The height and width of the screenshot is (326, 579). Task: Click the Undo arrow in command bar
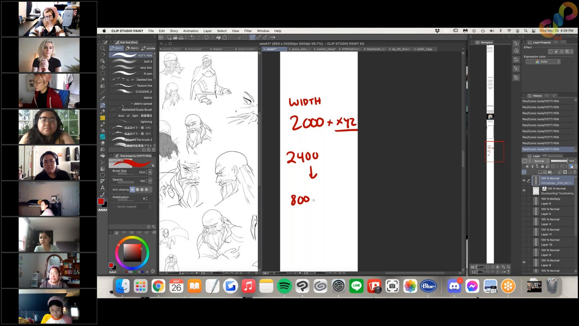click(192, 37)
